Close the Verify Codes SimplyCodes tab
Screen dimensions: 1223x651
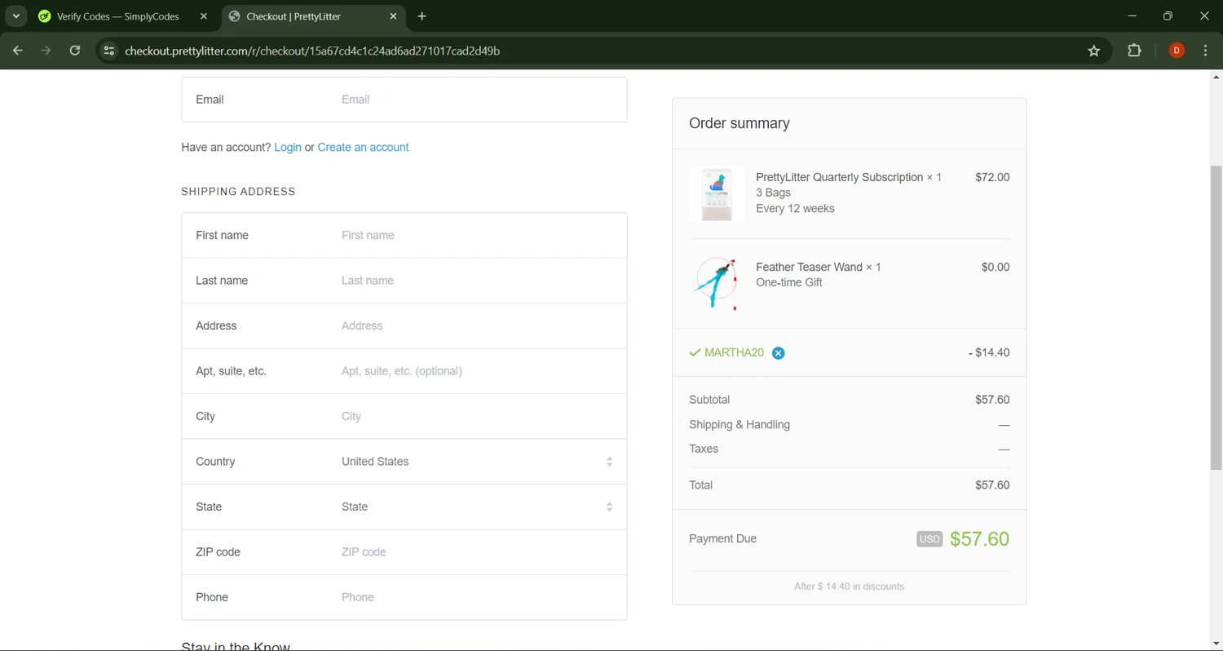[204, 16]
